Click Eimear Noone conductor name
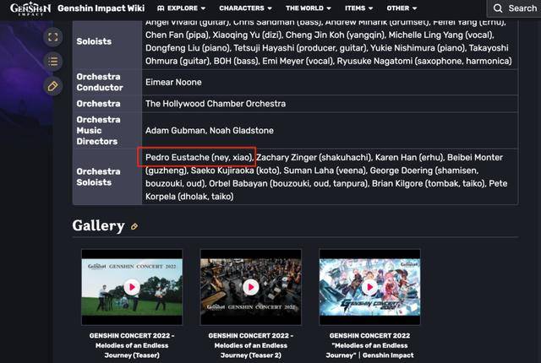541x363 pixels. [x=173, y=83]
